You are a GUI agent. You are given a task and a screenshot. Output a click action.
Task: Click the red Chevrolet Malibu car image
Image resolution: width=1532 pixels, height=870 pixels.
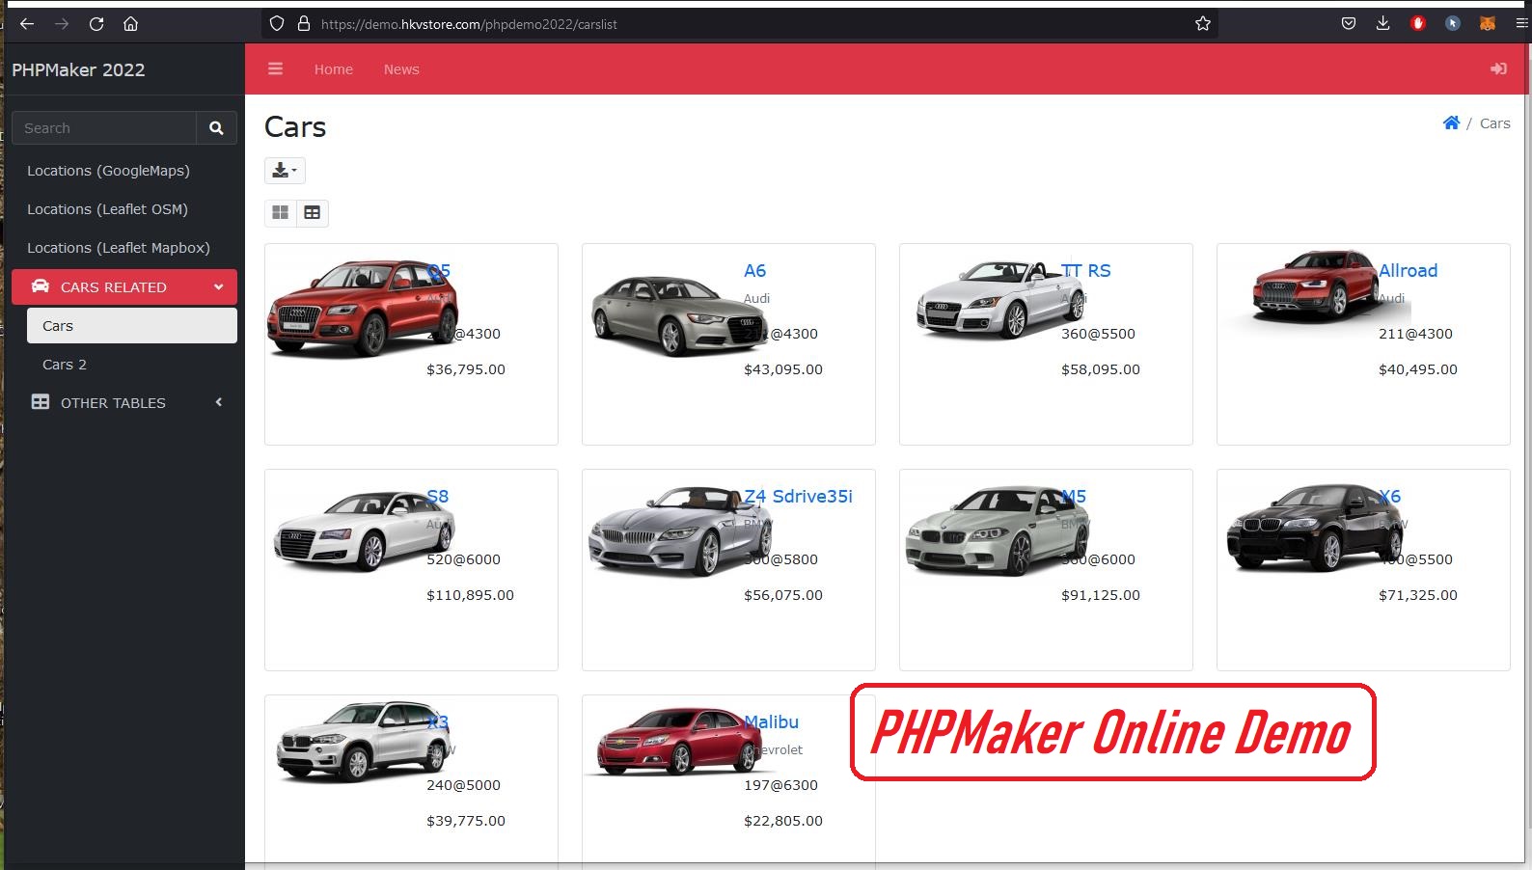tap(680, 741)
